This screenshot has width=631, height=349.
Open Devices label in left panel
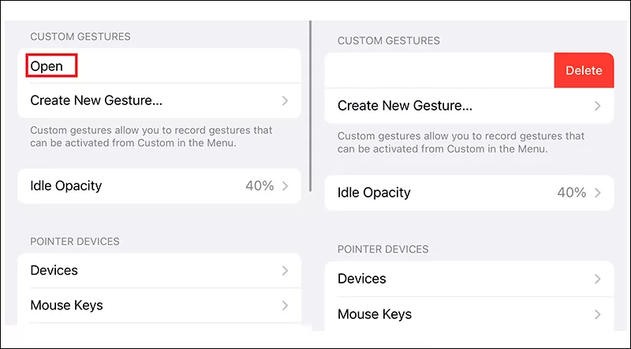(54, 271)
